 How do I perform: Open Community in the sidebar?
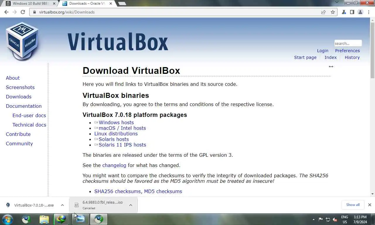[19, 144]
